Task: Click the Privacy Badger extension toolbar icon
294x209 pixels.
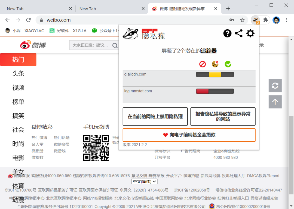Action: [x=255, y=20]
